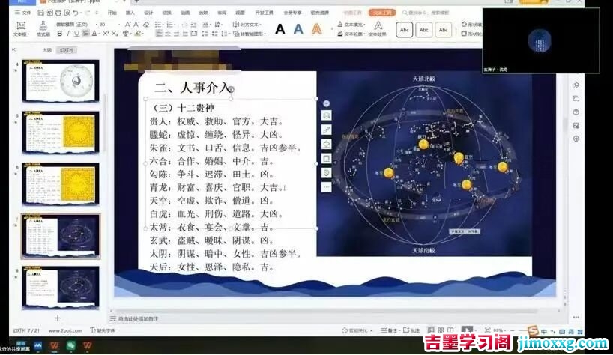Apply the orange A text style preset
This screenshot has width=613, height=355.
[x=317, y=29]
